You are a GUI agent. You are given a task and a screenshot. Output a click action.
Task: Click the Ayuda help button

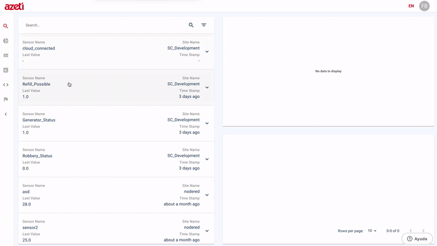417,239
